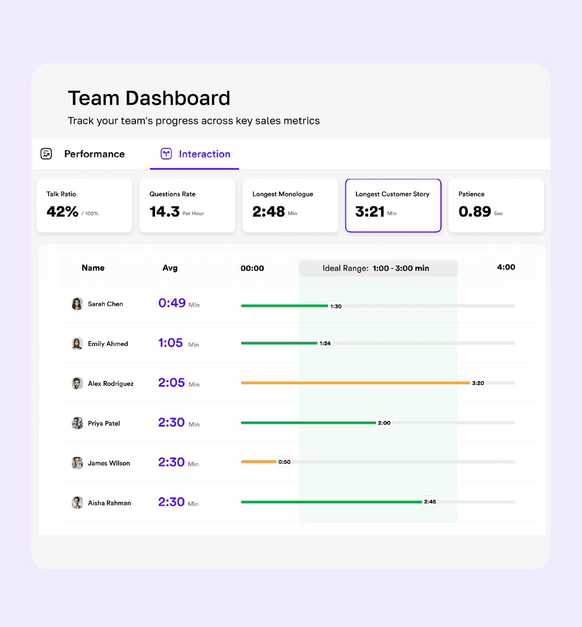Choose the Longest Monologue card
Image resolution: width=582 pixels, height=627 pixels.
pyautogui.click(x=290, y=205)
